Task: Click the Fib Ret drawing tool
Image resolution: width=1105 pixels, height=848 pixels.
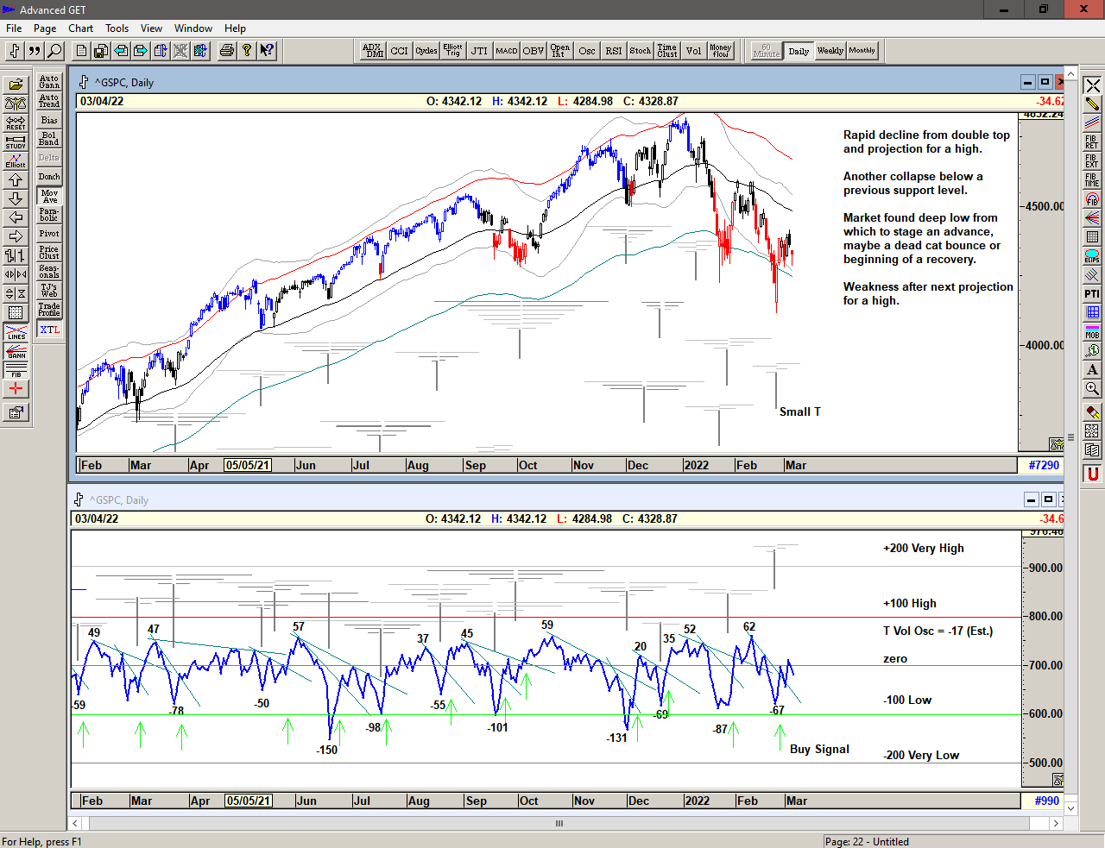Action: [x=1092, y=141]
